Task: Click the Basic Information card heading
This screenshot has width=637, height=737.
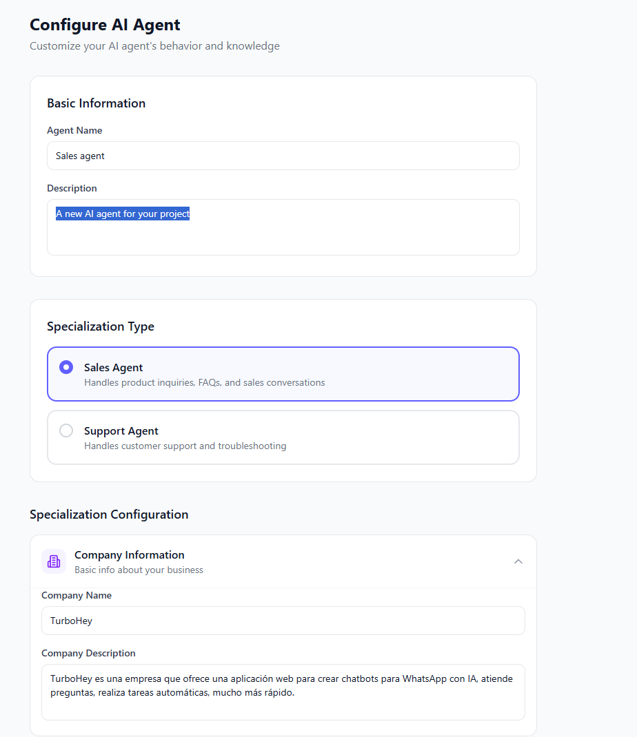Action: (96, 103)
